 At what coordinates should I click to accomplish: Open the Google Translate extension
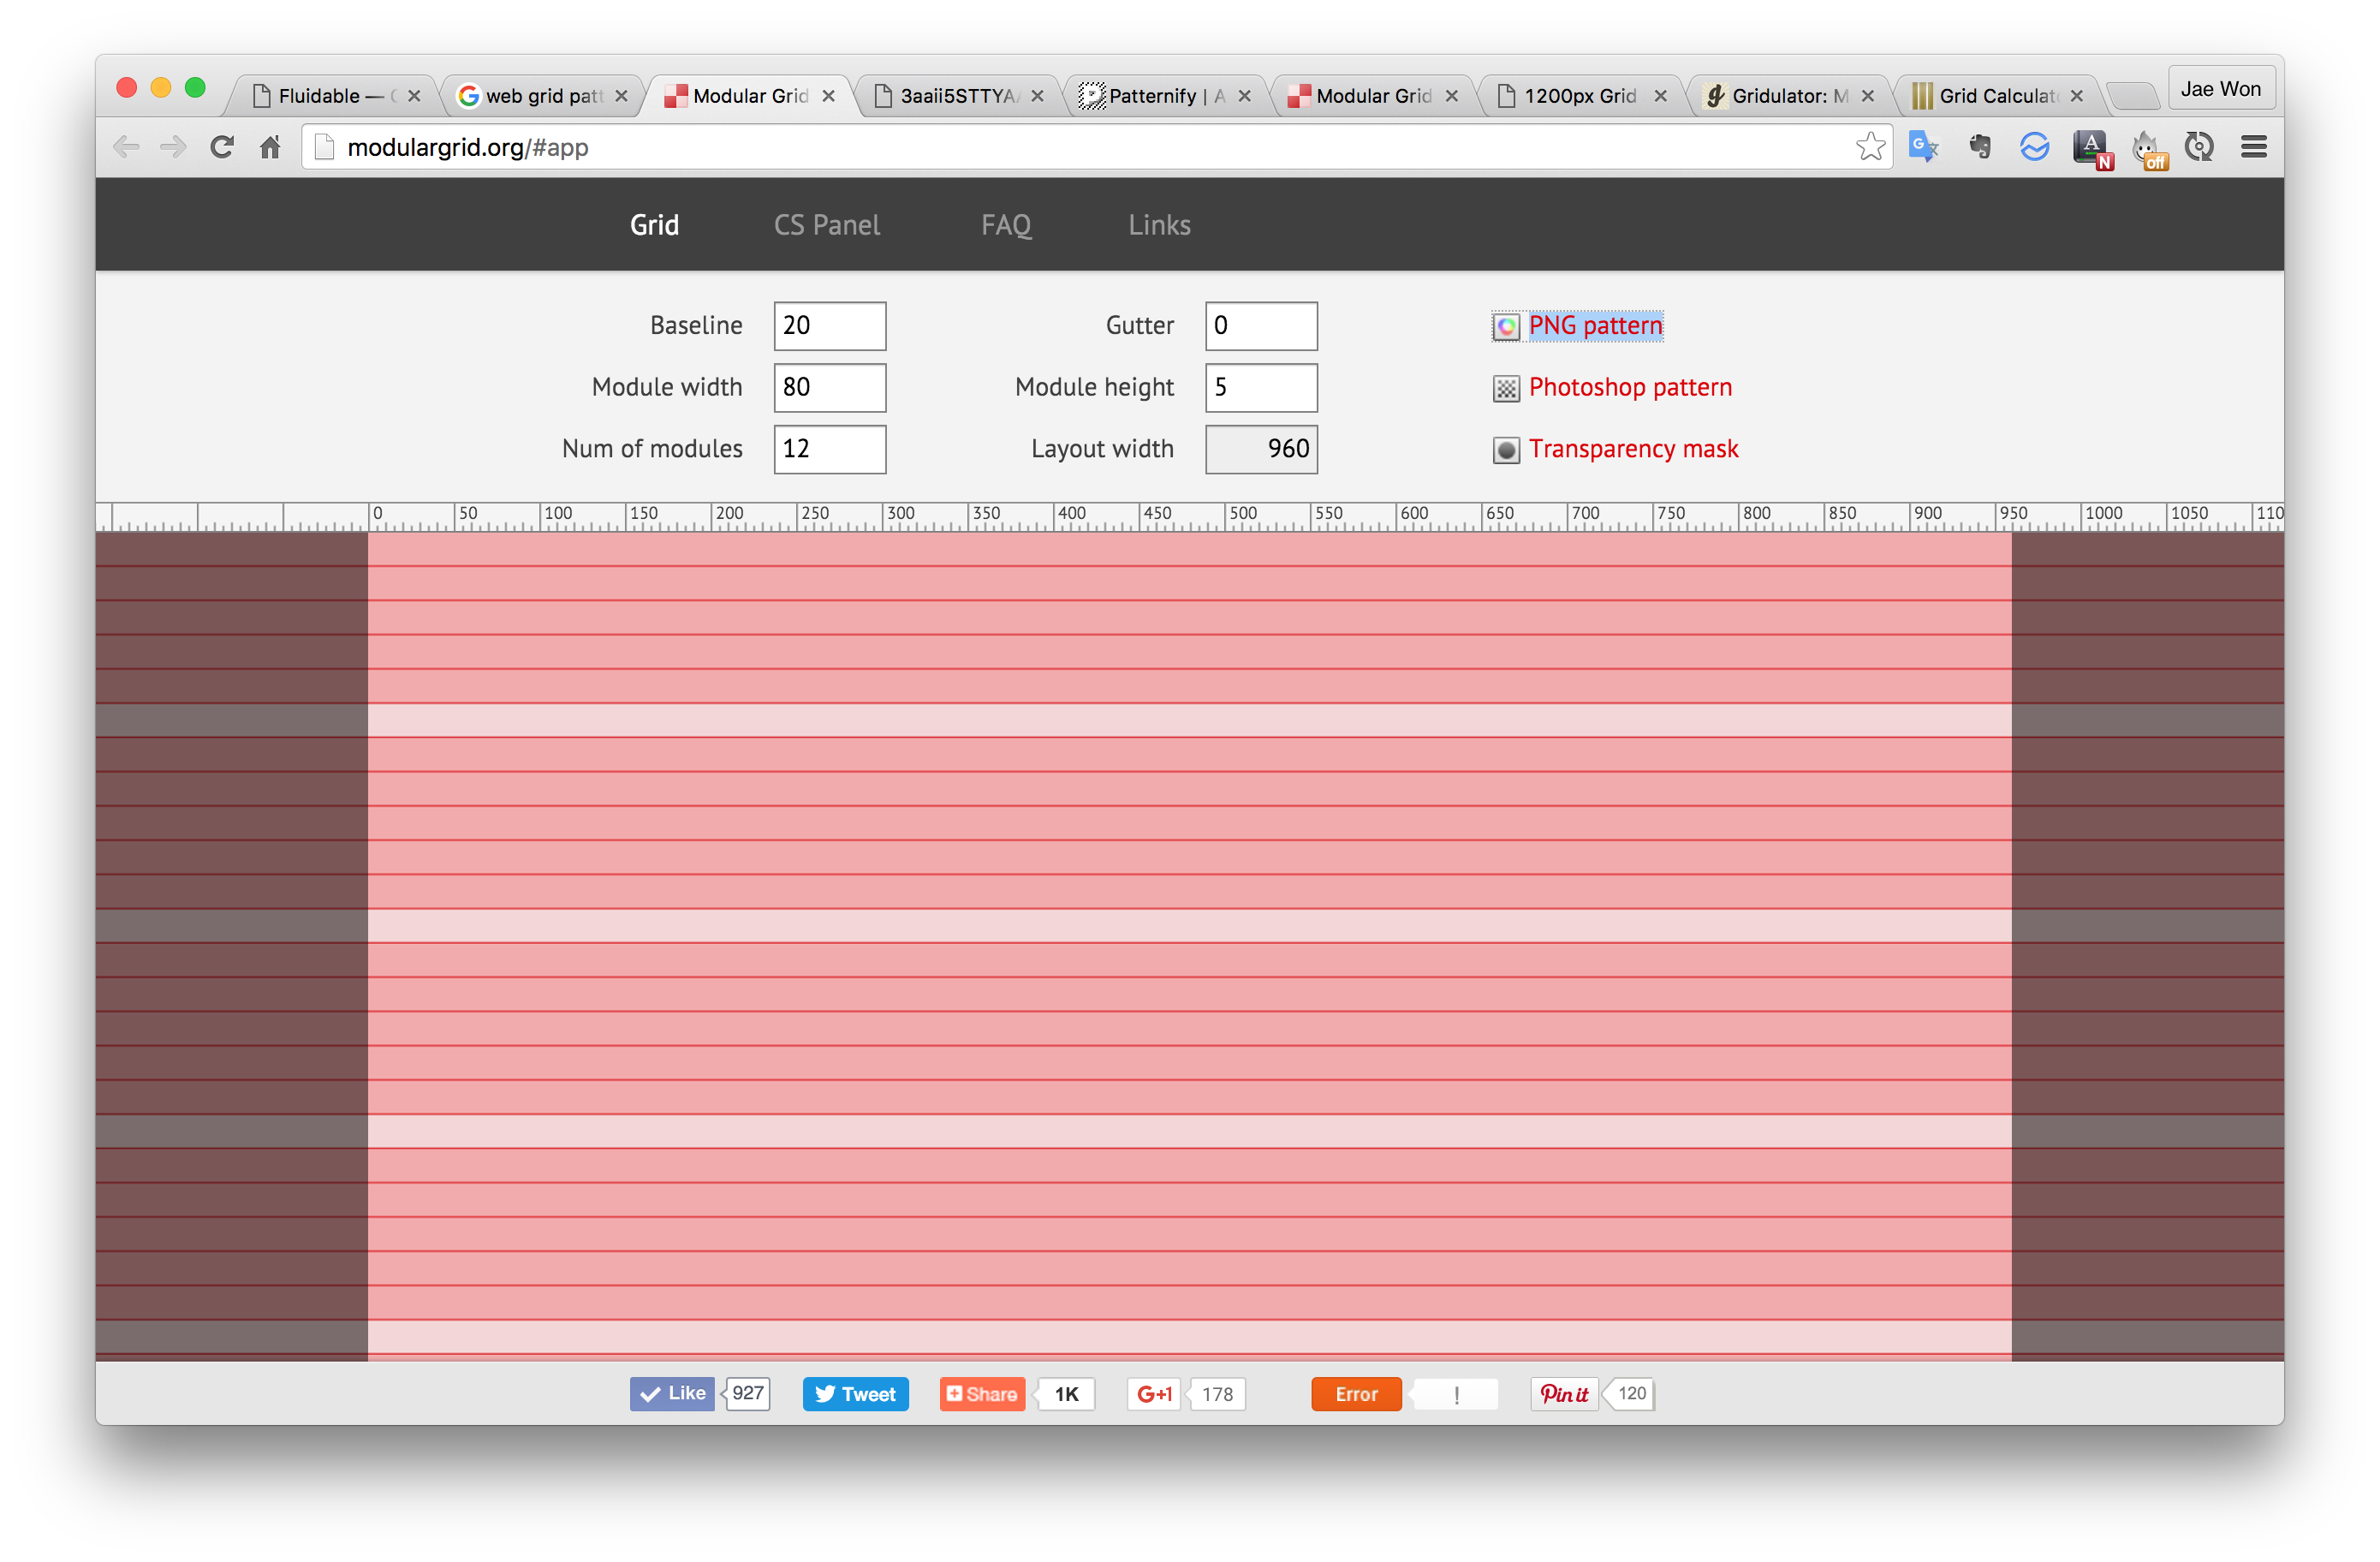point(1924,147)
